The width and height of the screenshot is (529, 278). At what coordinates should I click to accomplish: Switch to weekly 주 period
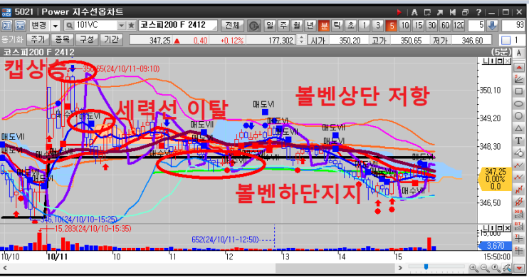[283, 26]
